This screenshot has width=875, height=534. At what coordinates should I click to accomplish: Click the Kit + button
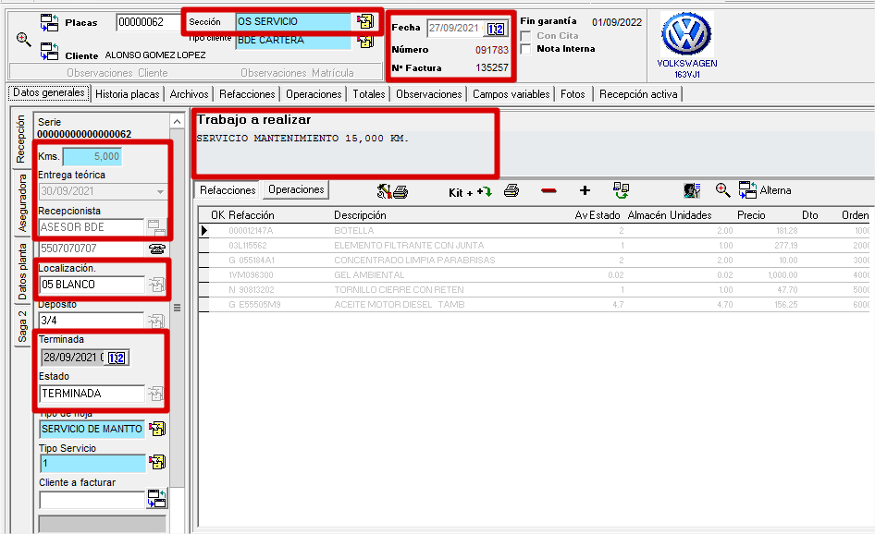coord(470,192)
